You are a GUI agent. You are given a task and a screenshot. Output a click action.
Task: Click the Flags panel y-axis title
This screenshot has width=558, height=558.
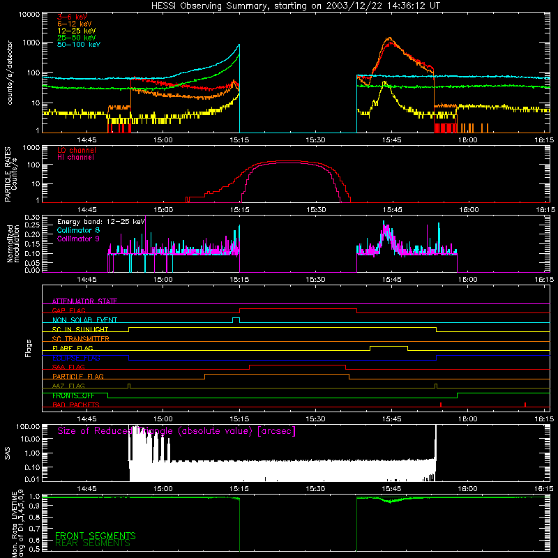point(29,348)
